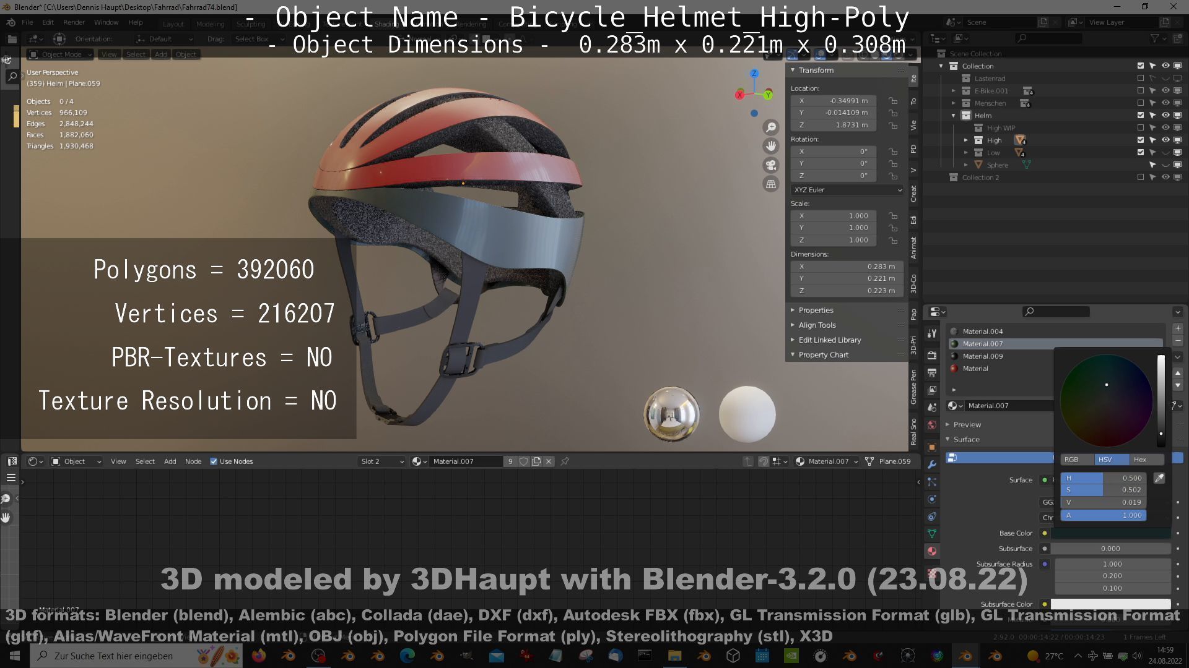
Task: Open World properties globe icon
Action: pos(932,425)
